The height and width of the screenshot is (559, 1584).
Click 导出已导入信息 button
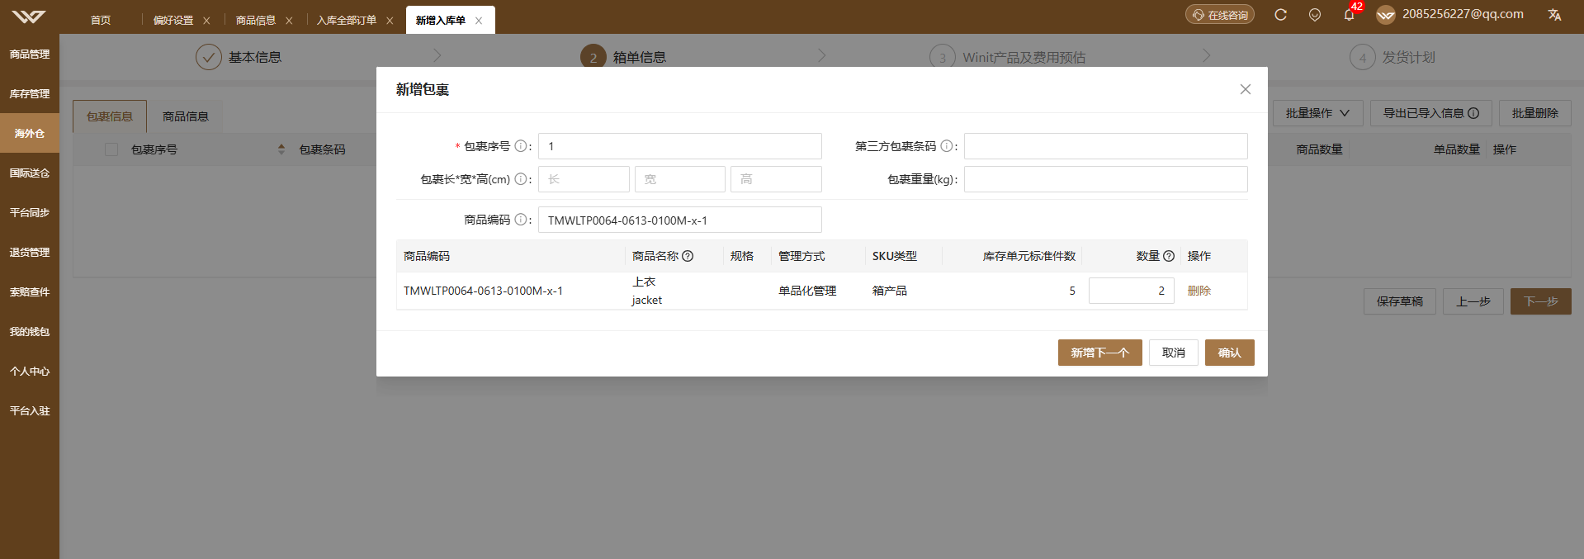(x=1431, y=113)
